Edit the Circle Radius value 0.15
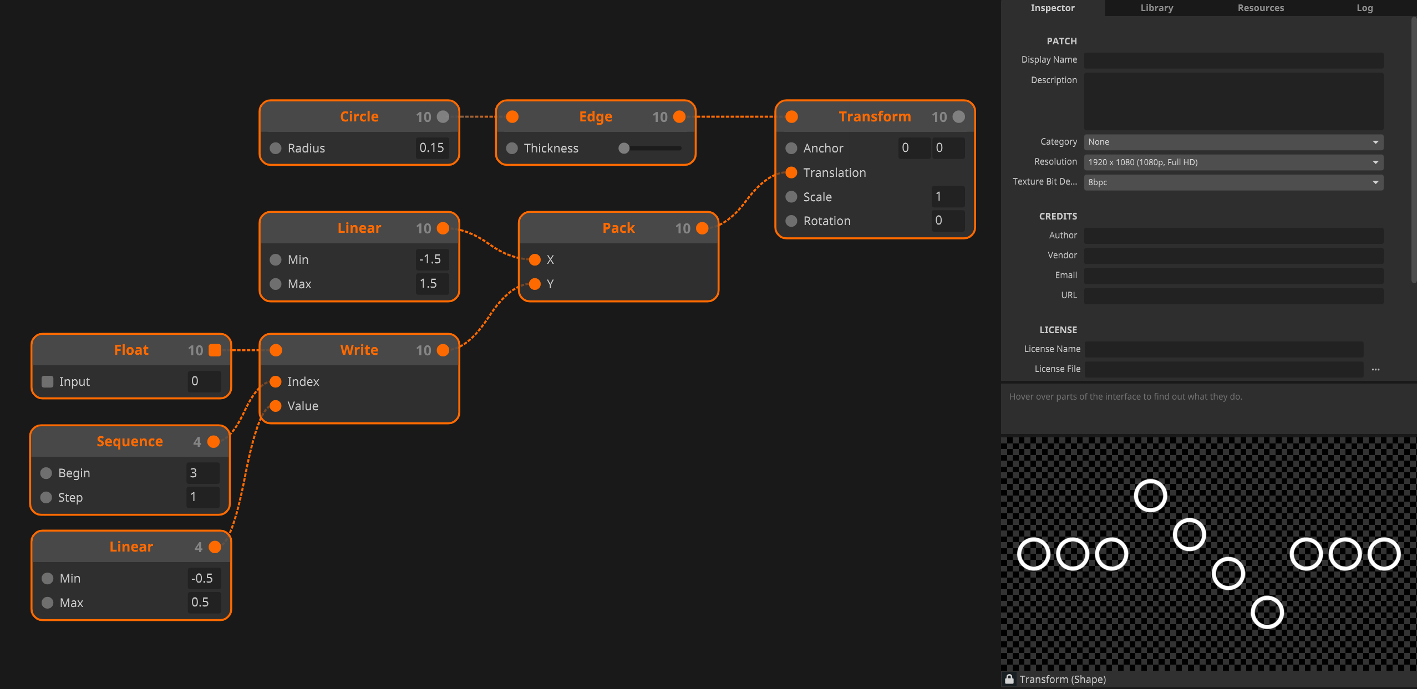The height and width of the screenshot is (689, 1417). 432,148
